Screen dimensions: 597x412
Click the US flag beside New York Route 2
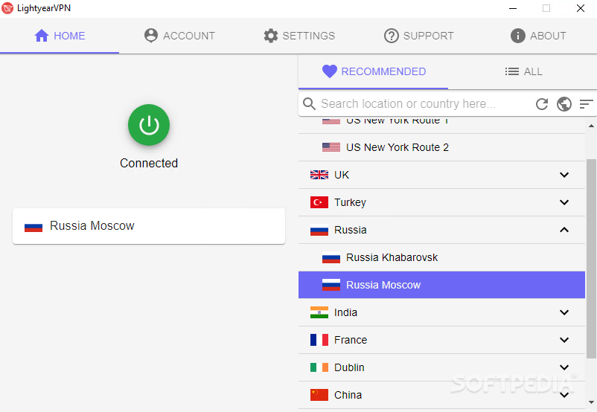[331, 147]
